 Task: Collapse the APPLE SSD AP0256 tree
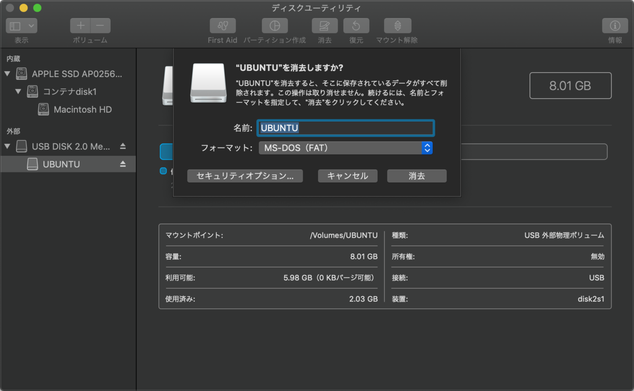tap(7, 74)
